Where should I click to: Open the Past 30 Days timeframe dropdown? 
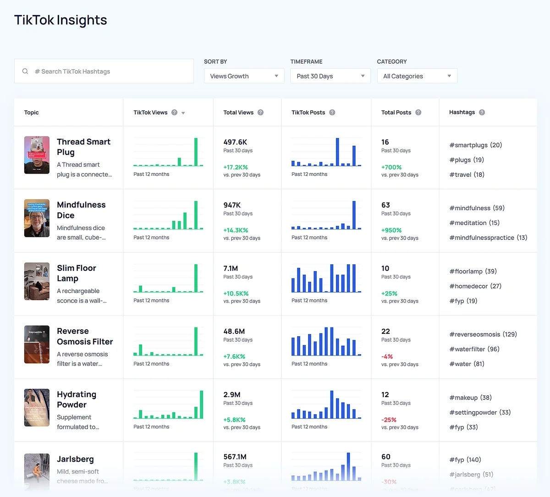point(330,76)
